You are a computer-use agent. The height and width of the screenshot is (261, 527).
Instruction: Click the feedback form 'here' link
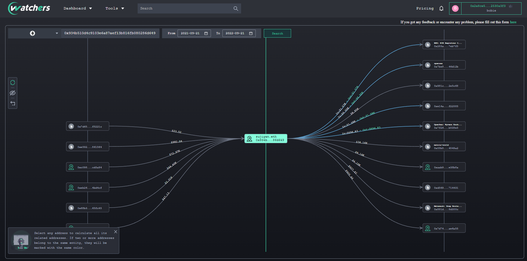[513, 22]
